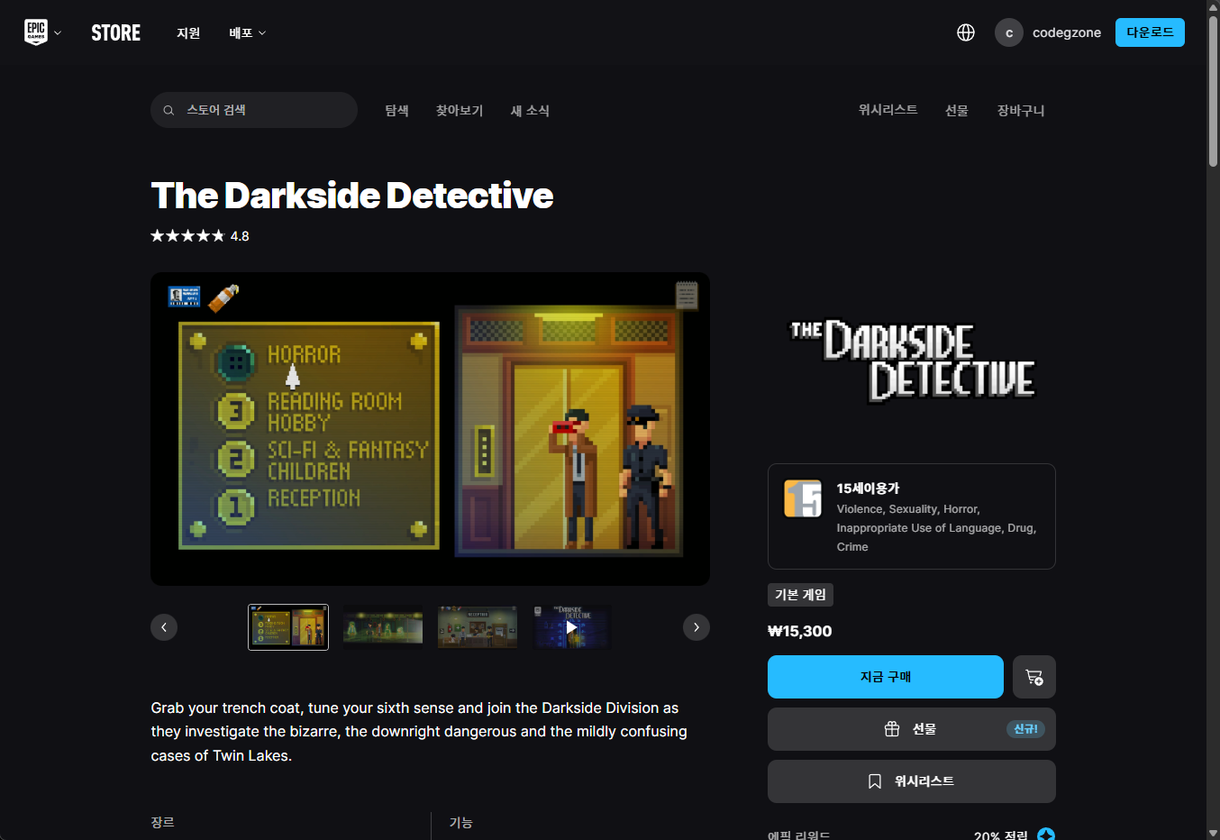Click the 15 age rating icon
This screenshot has height=840, width=1220.
[803, 498]
